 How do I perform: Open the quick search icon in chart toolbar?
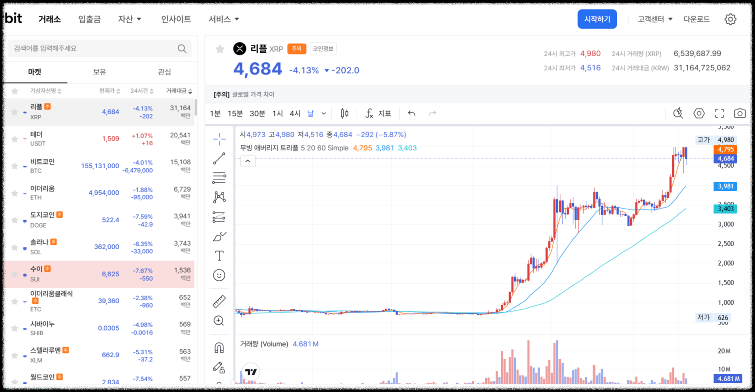tap(678, 113)
